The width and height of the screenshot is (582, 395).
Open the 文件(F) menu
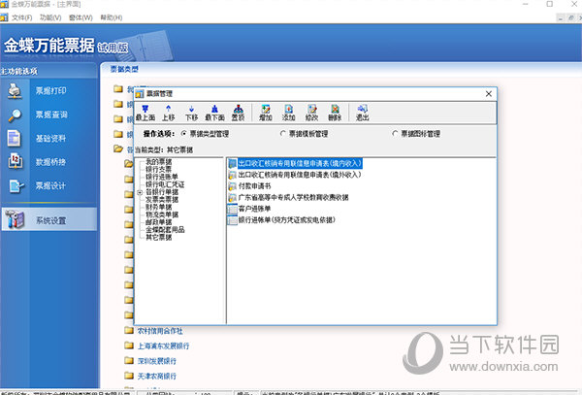pos(21,17)
